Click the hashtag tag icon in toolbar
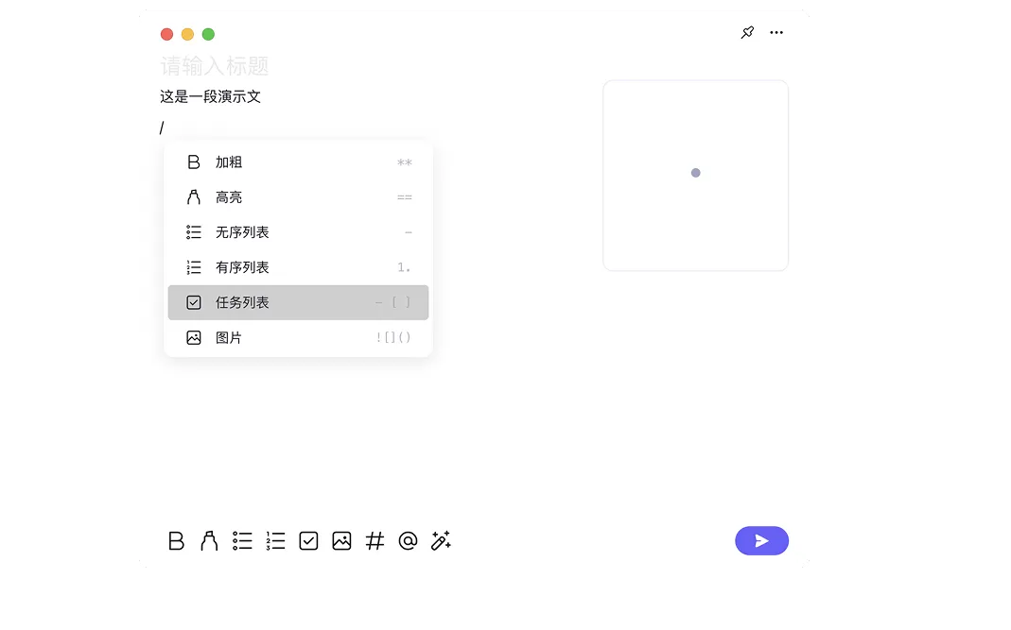 click(x=375, y=540)
